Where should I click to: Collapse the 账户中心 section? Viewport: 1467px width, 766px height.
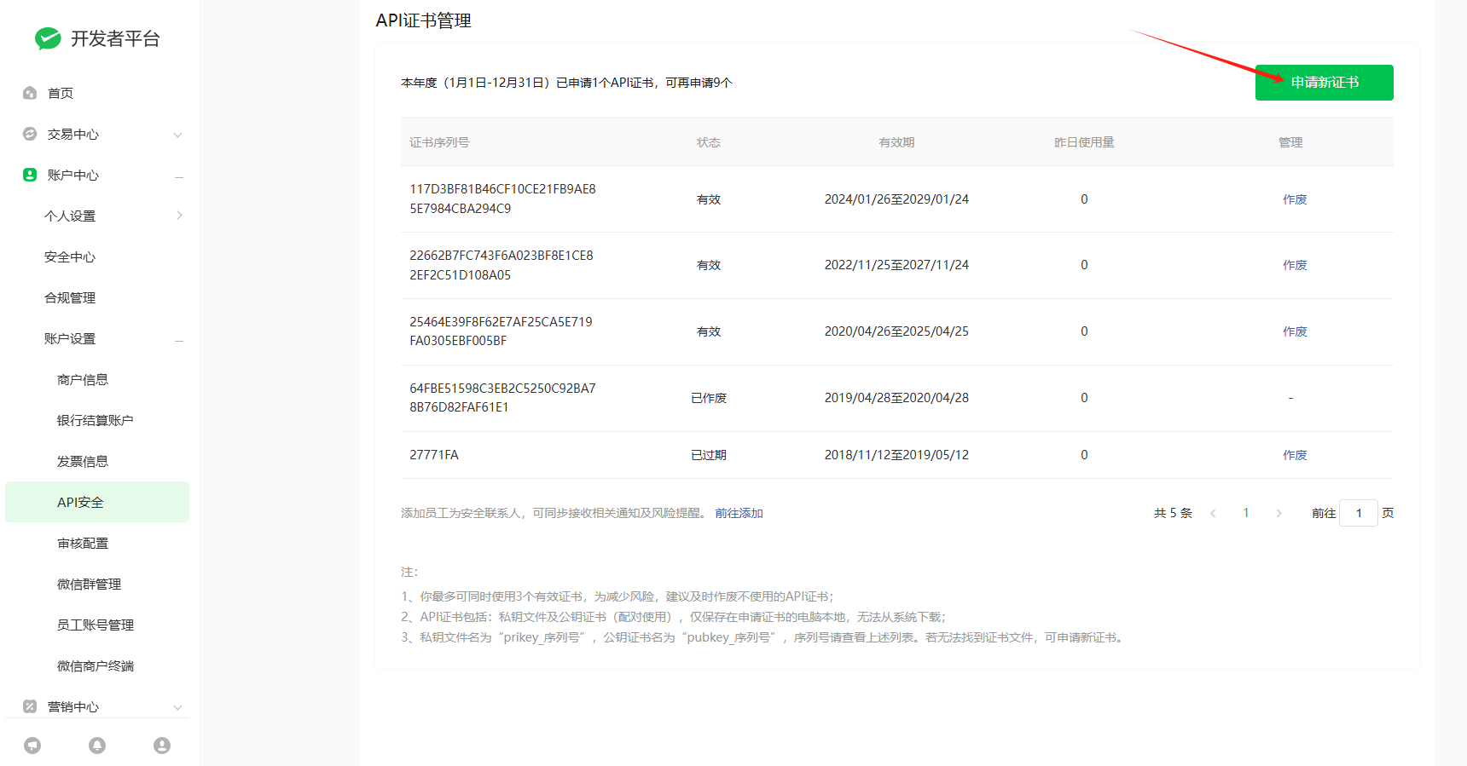[x=179, y=176]
